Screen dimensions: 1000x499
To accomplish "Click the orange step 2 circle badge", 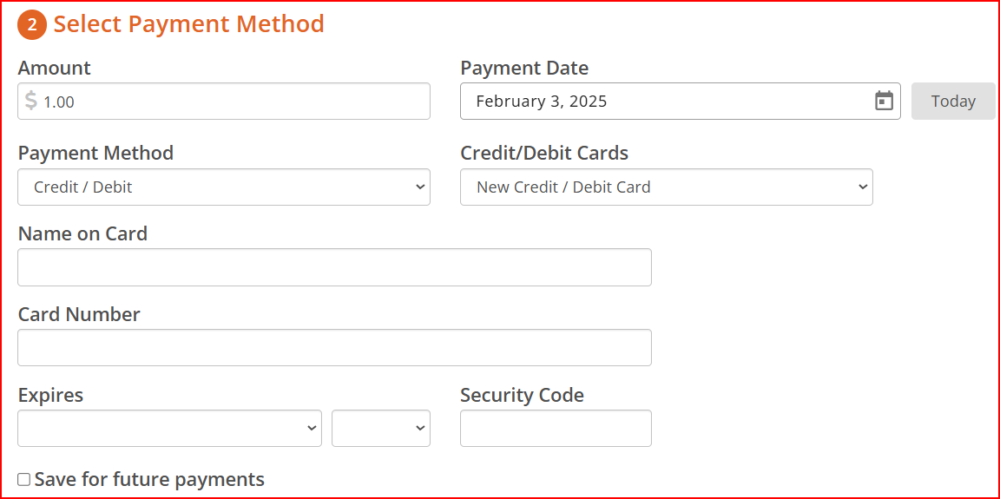I will click(32, 25).
